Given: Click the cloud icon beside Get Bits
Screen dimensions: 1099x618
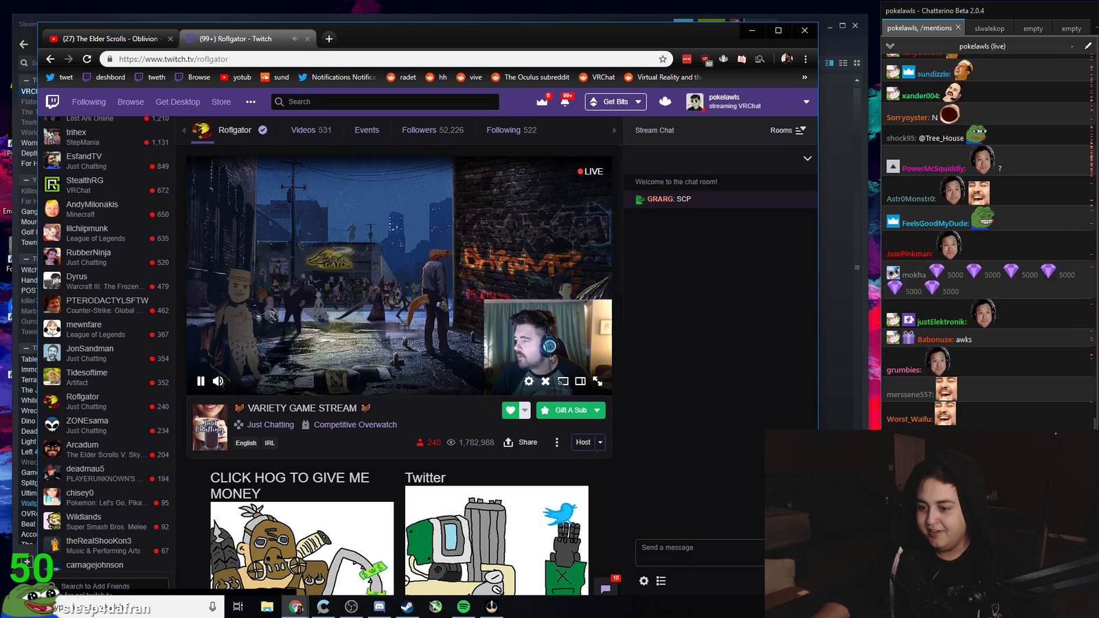Looking at the screenshot, I should coord(665,102).
